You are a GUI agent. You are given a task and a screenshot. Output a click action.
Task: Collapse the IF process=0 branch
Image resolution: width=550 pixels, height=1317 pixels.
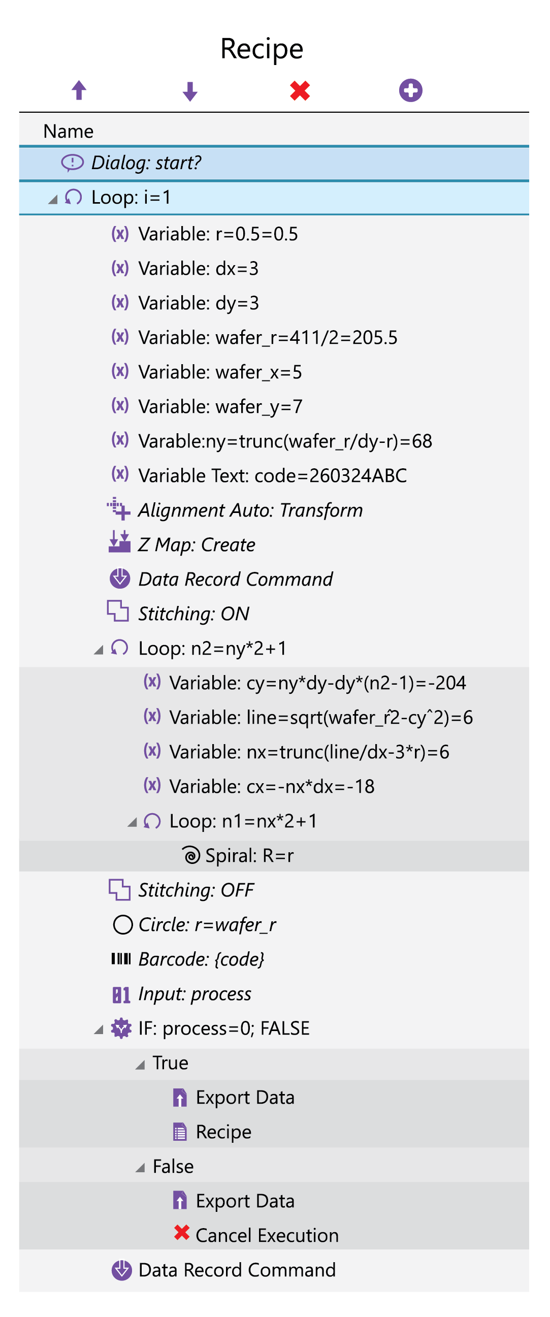pyautogui.click(x=99, y=1030)
